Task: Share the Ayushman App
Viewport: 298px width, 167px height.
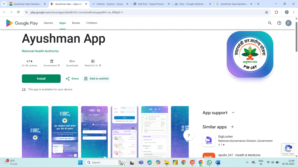Action: 72,79
